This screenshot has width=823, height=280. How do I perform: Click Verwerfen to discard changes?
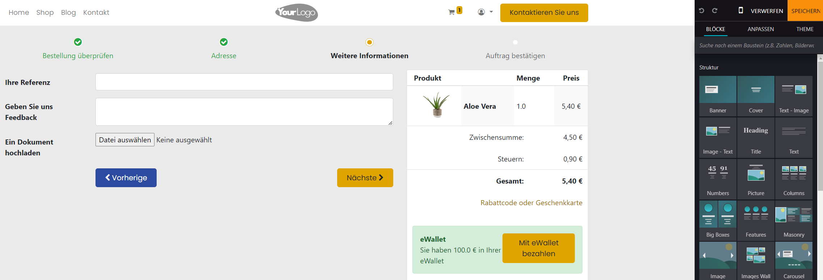767,11
